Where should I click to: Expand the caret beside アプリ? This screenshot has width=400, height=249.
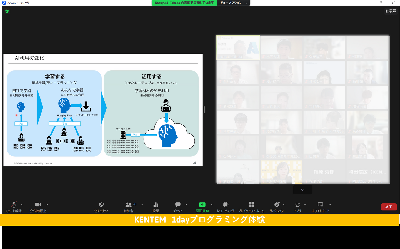click(x=305, y=205)
